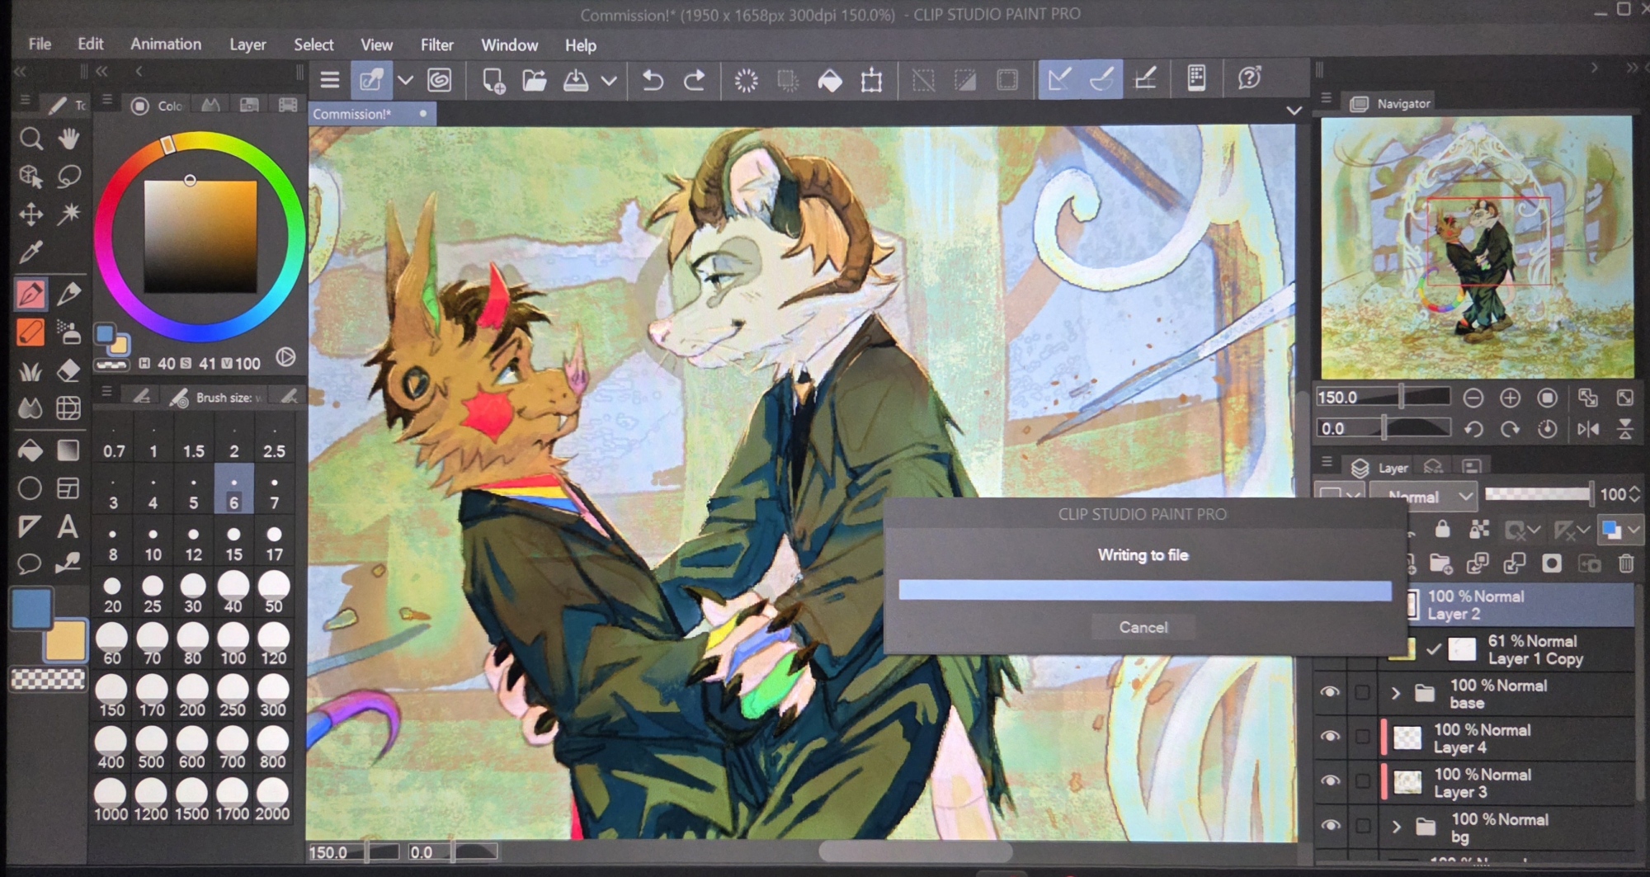Select the Hand move-canvas tool
Screen dimensions: 1650x877
[69, 139]
